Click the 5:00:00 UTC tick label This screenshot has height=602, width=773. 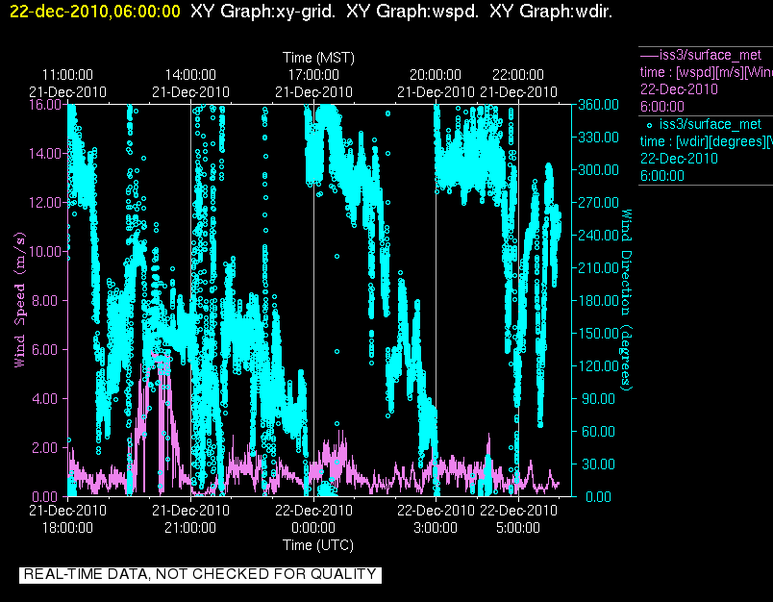[518, 528]
